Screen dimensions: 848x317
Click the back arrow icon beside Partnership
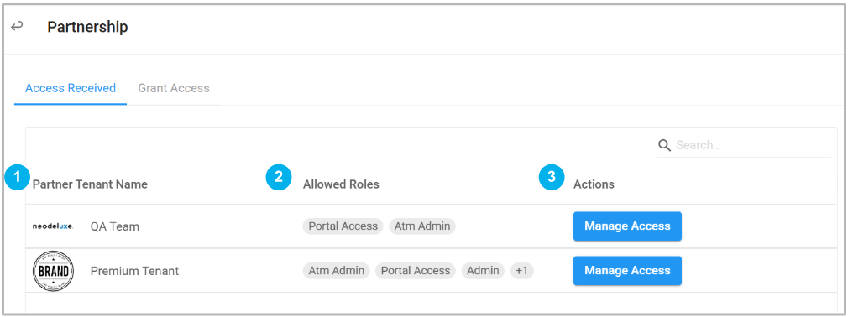18,26
